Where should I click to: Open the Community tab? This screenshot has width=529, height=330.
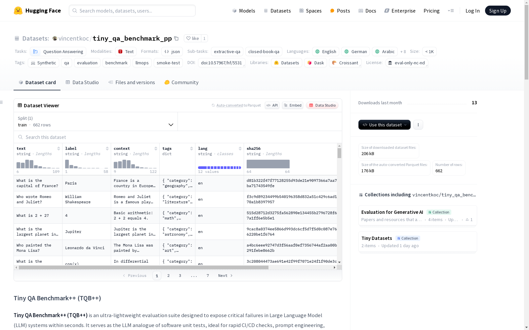coord(182,82)
